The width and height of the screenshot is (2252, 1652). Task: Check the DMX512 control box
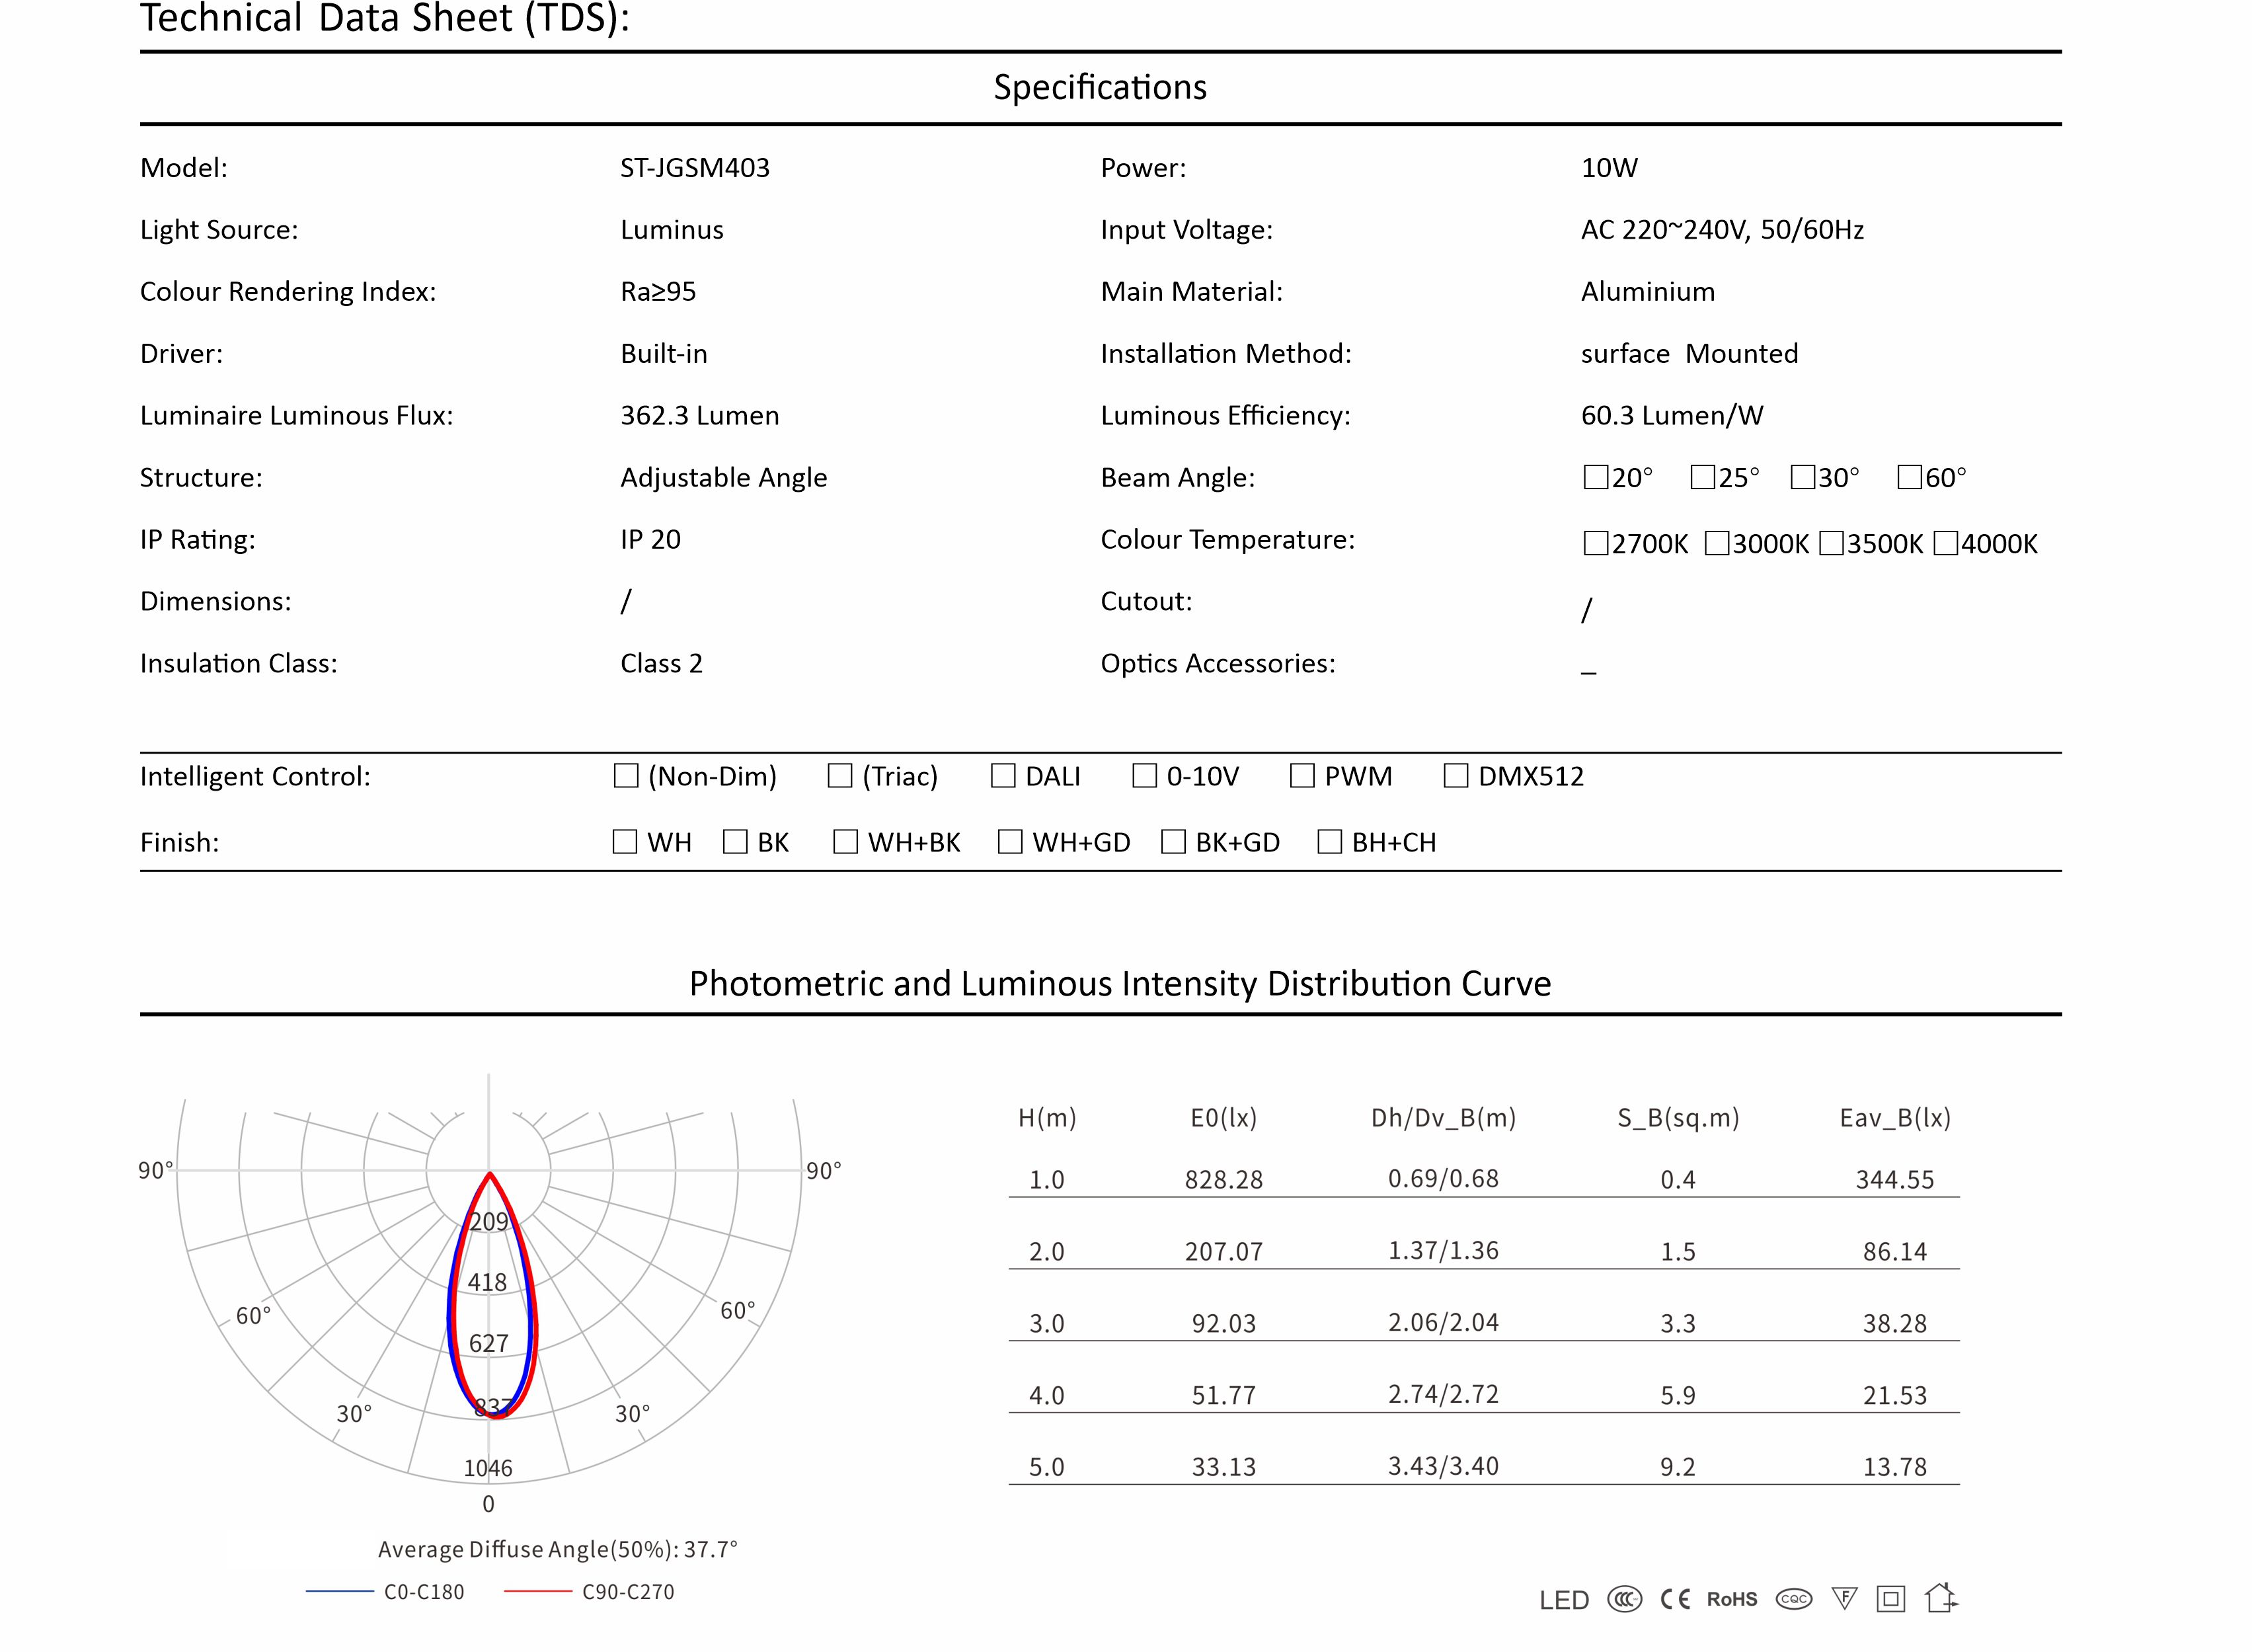click(1456, 776)
